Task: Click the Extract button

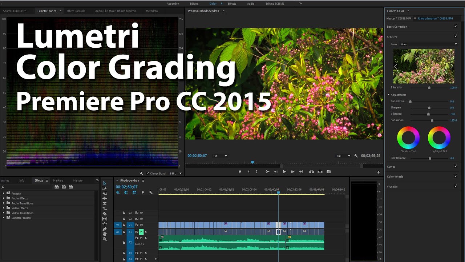Action: tap(320, 172)
